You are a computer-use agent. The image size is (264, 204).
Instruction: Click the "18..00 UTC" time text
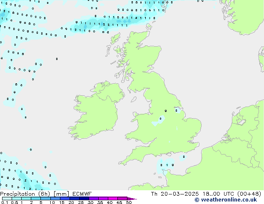[218, 194]
